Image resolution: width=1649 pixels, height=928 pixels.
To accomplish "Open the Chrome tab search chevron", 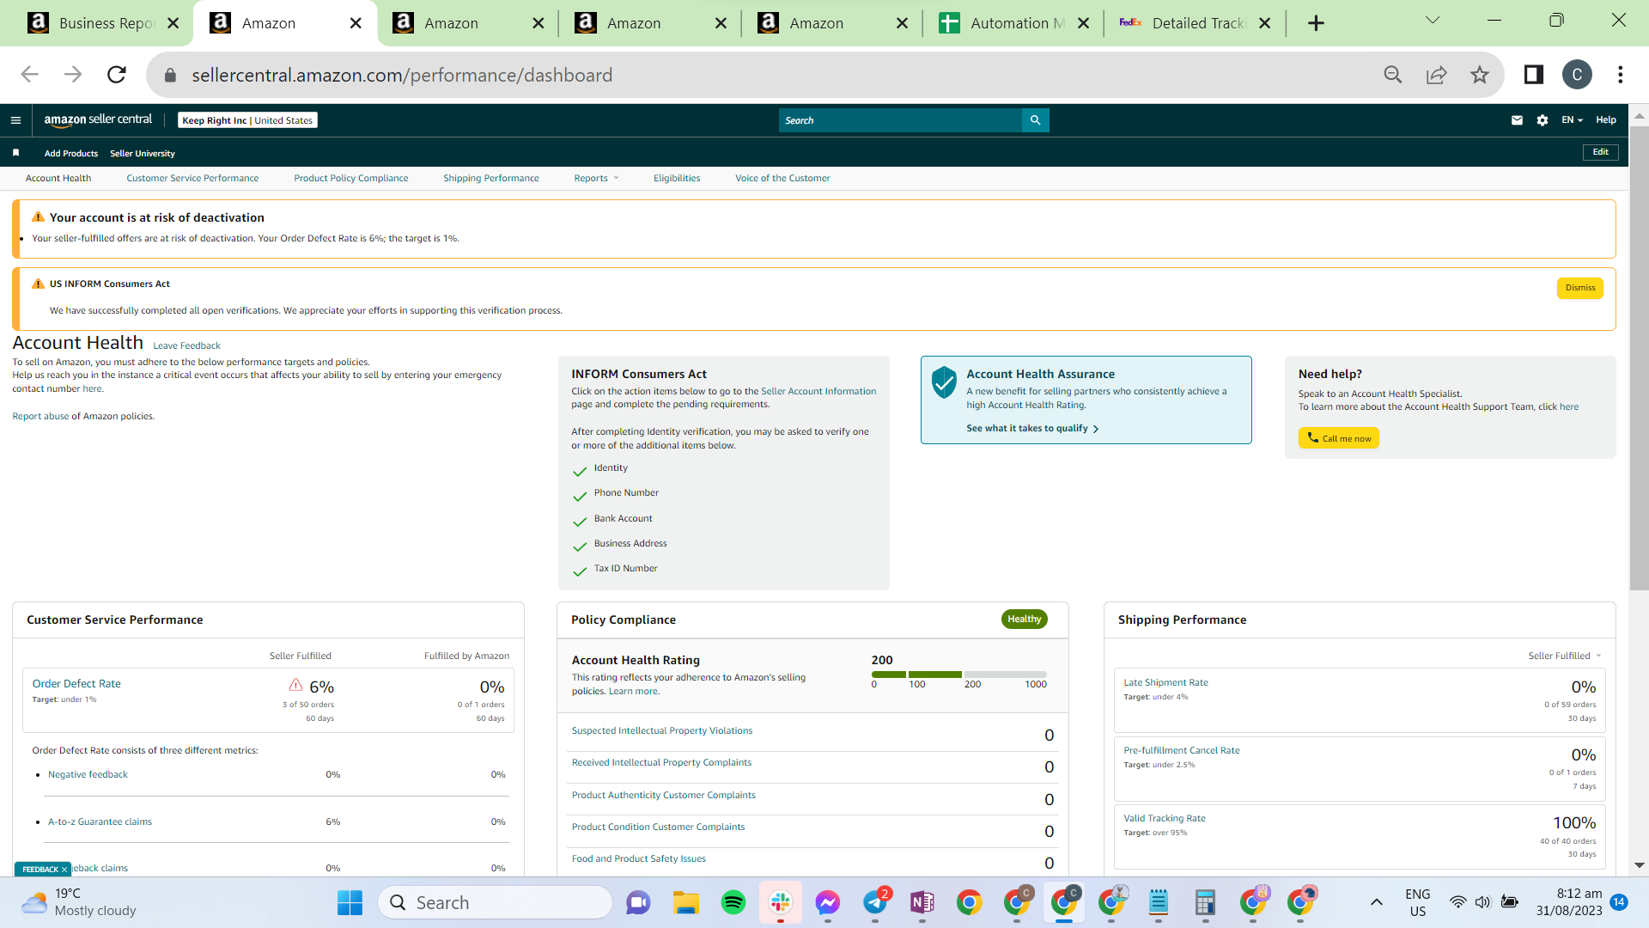I will tap(1433, 20).
